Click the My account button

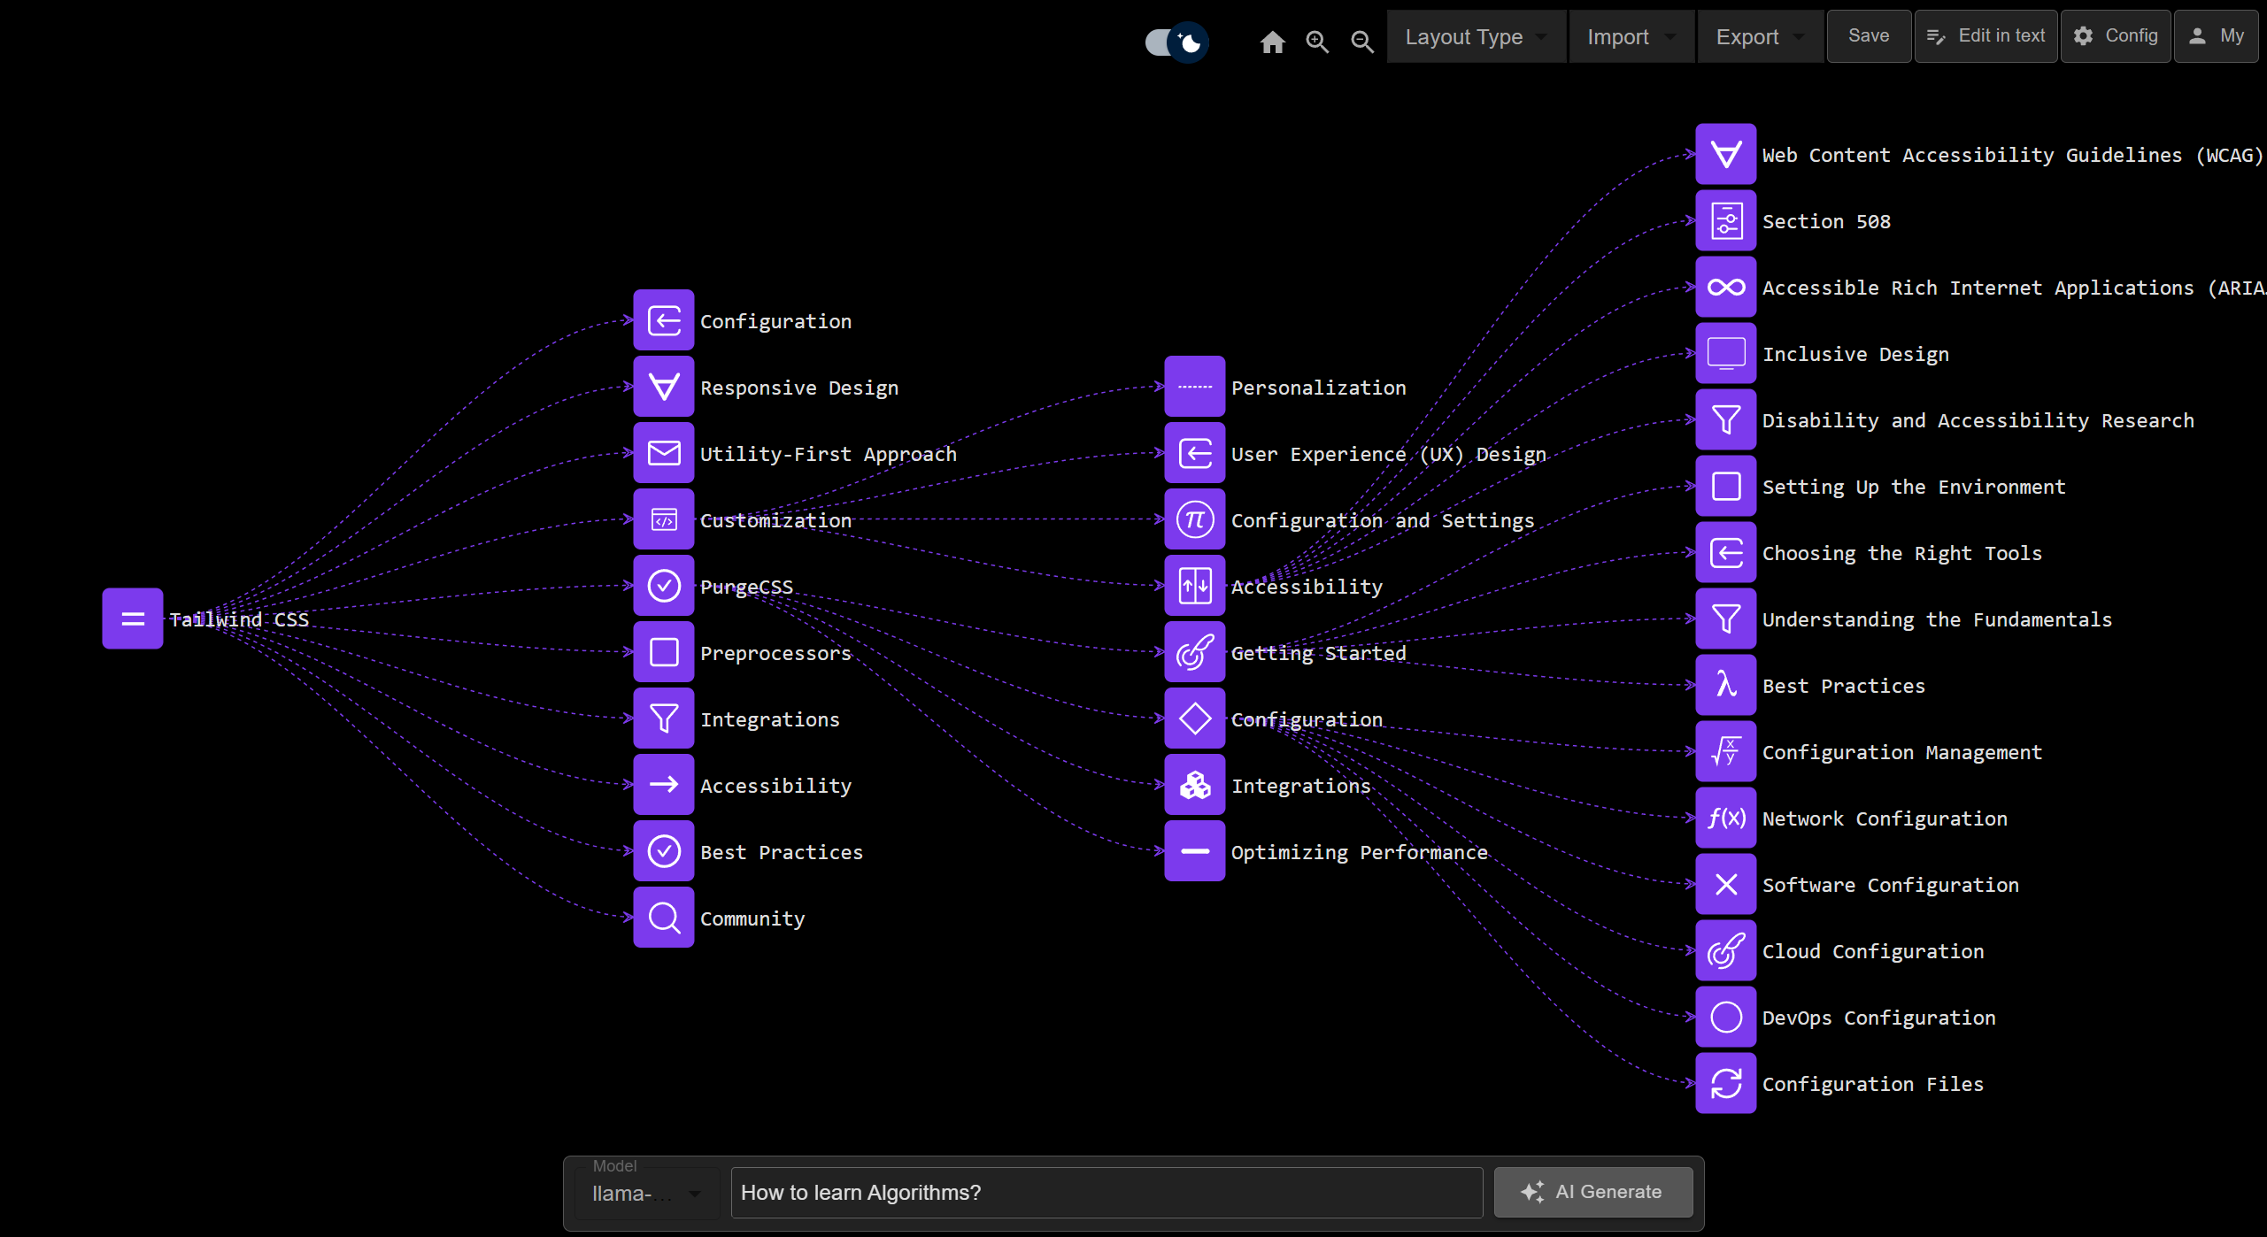click(2216, 36)
